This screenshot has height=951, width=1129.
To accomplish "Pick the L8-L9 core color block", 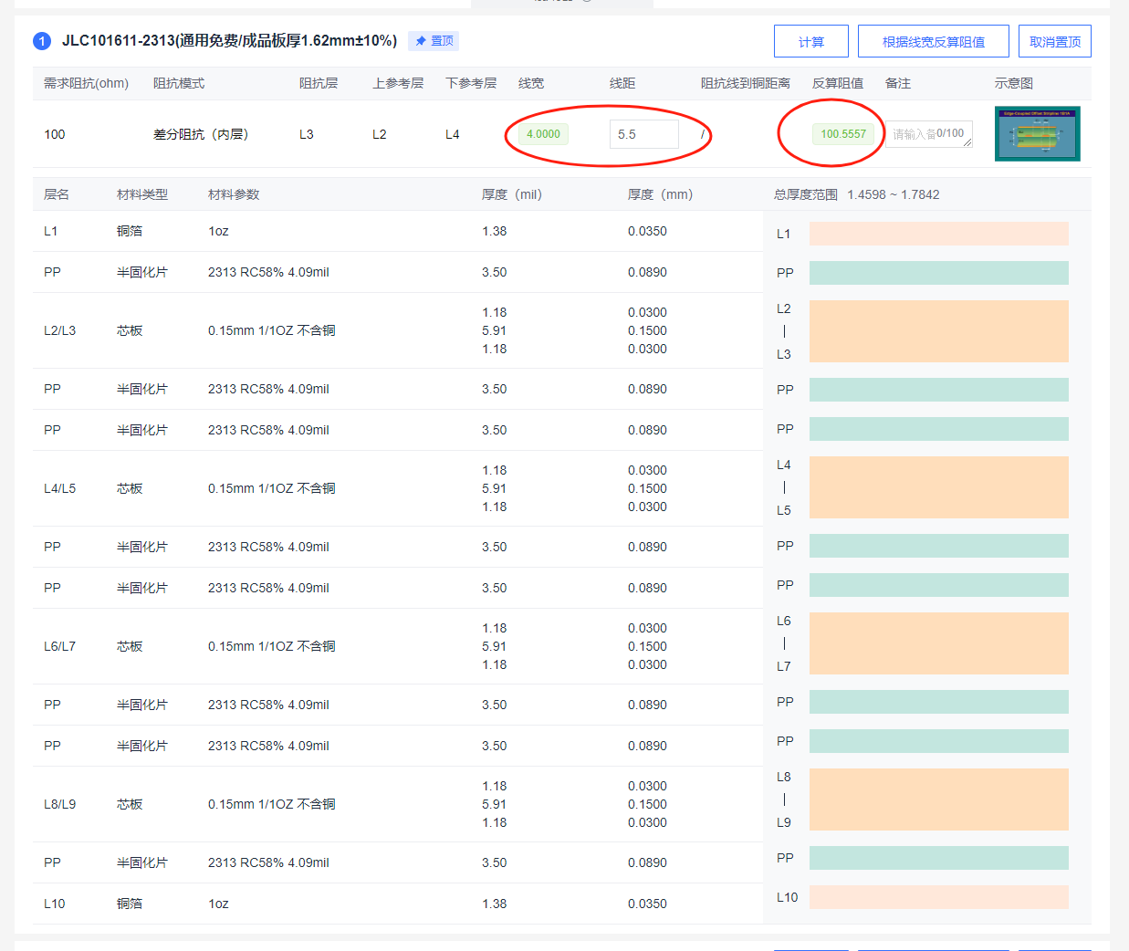I will (938, 799).
